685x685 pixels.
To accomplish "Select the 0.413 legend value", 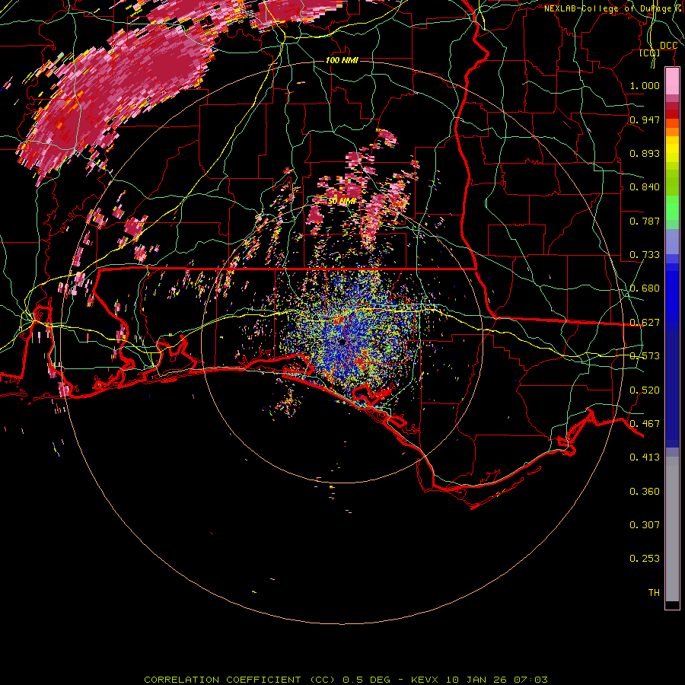I will (x=645, y=457).
